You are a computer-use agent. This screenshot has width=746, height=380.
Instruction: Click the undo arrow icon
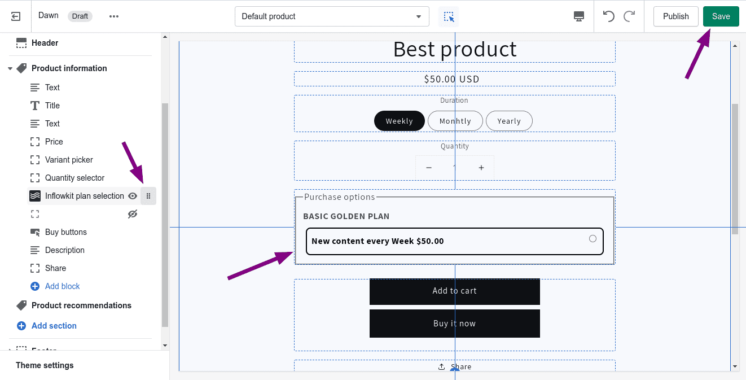click(608, 16)
